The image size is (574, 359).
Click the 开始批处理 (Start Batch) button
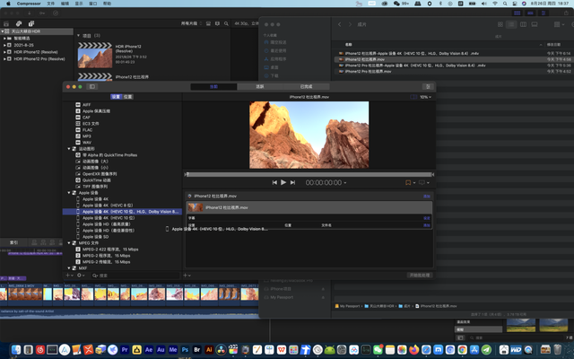[x=420, y=276]
